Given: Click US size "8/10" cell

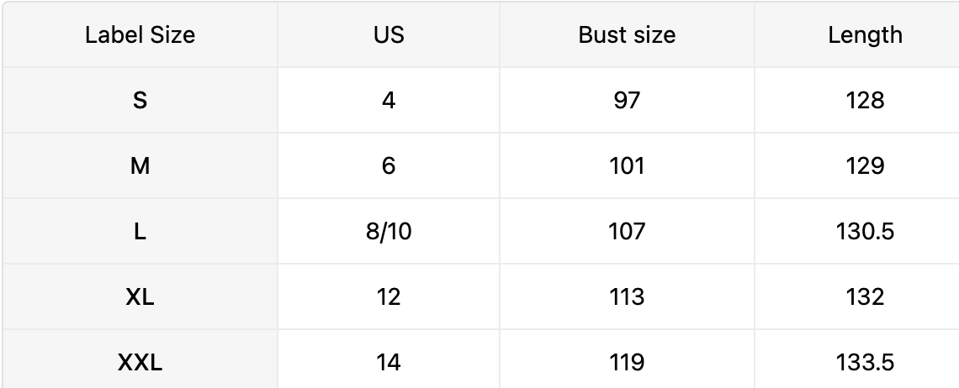Looking at the screenshot, I should [x=389, y=232].
